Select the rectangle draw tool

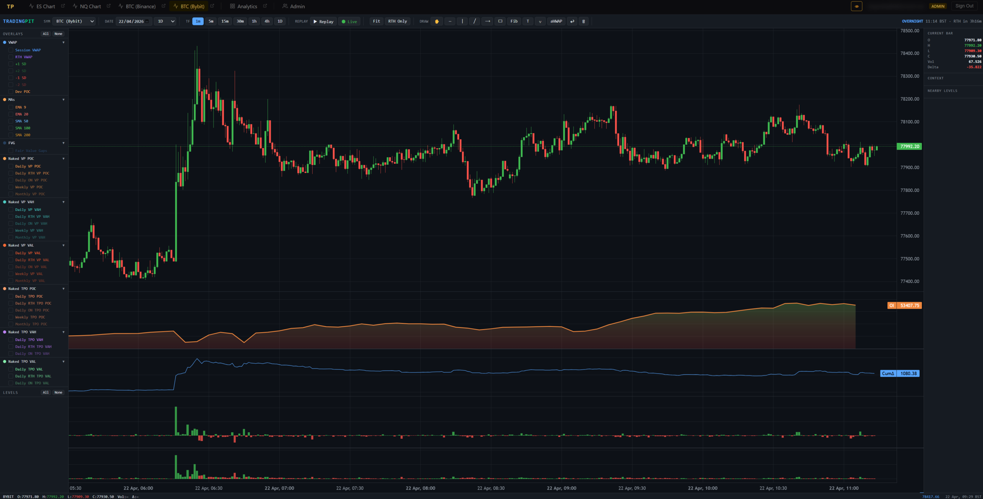500,21
